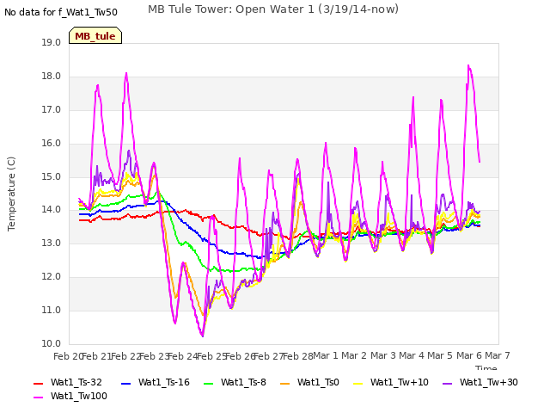The height and width of the screenshot is (413, 550).
Task: Click the Mar 5 x-axis date label
Action: pyautogui.click(x=440, y=355)
